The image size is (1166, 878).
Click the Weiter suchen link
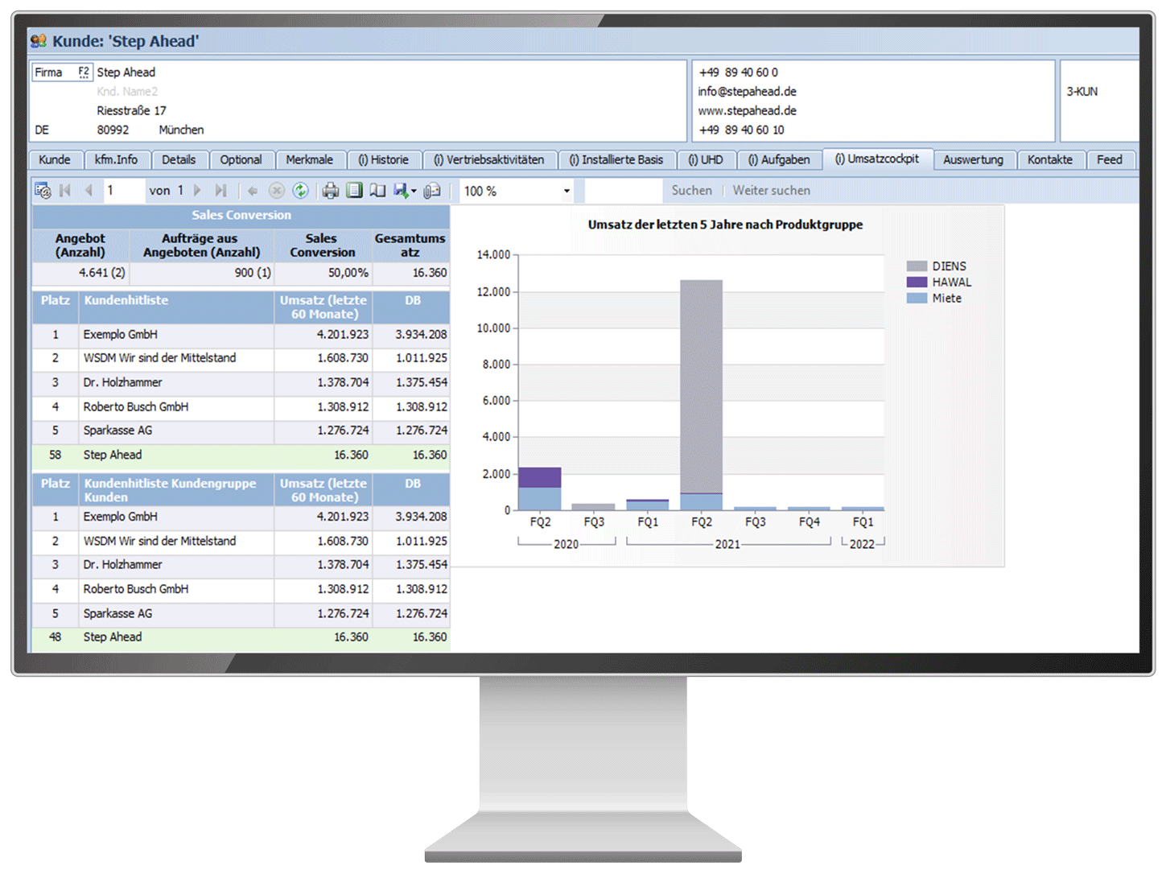(771, 191)
